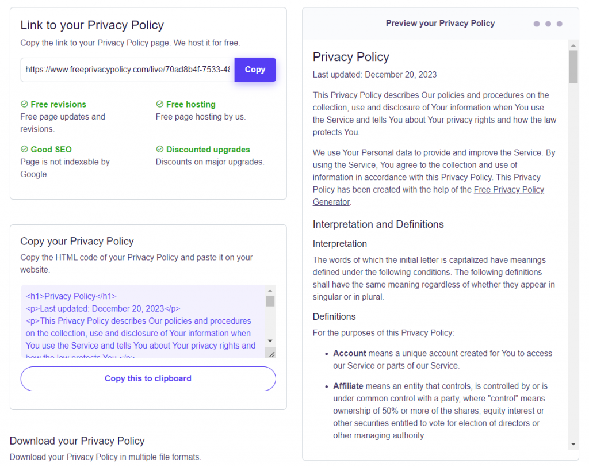Image resolution: width=589 pixels, height=467 pixels.
Task: Click the Good SEO checkmark icon
Action: pos(24,150)
